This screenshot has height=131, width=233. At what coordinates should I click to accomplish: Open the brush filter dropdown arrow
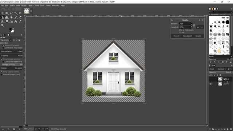click(231, 12)
